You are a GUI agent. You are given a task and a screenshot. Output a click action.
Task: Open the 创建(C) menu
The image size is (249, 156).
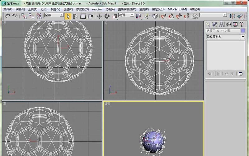(x=68, y=9)
